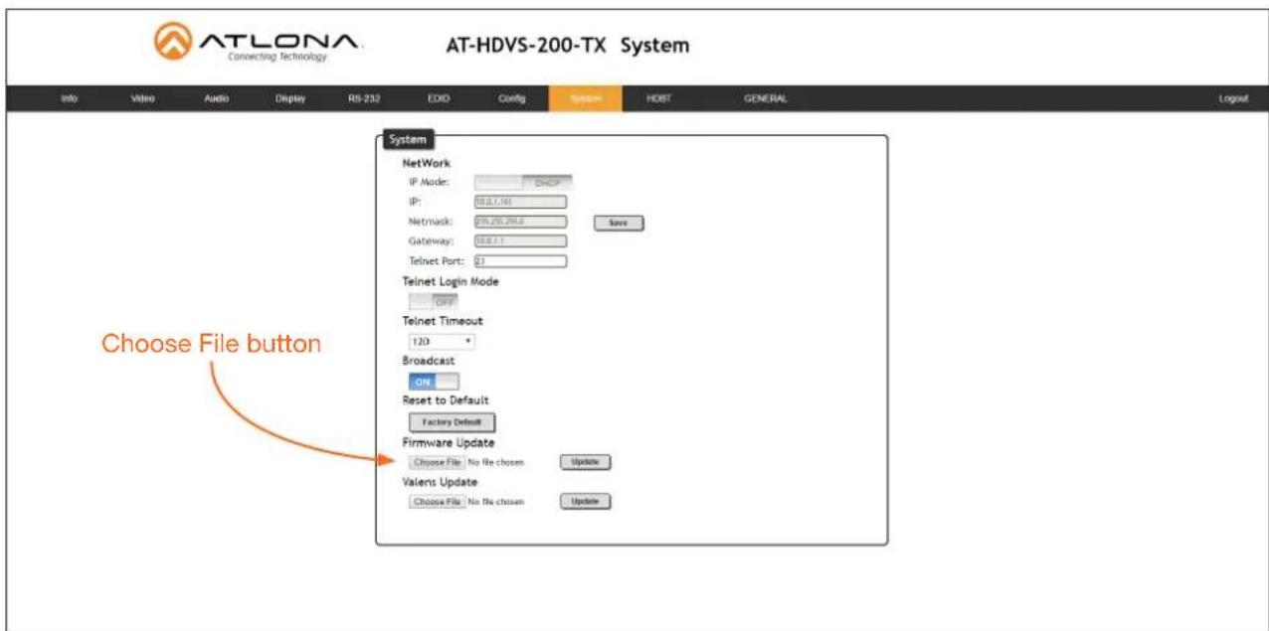1269x631 pixels.
Task: Switch to the Video tab
Action: click(x=143, y=98)
